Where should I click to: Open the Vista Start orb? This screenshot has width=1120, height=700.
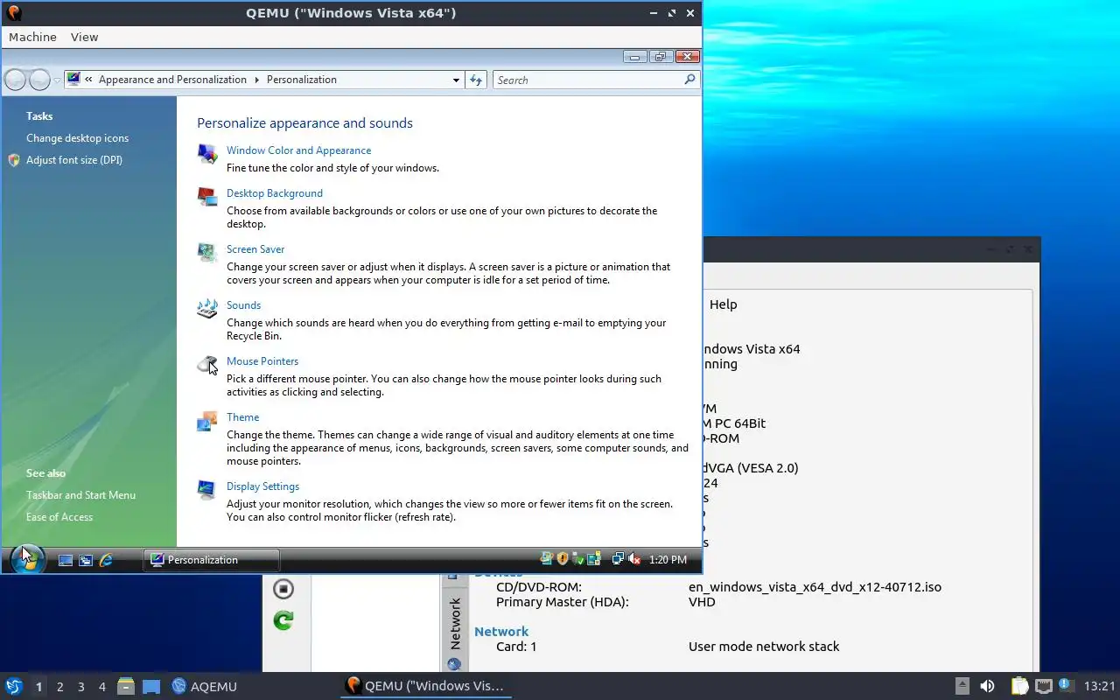pyautogui.click(x=27, y=558)
